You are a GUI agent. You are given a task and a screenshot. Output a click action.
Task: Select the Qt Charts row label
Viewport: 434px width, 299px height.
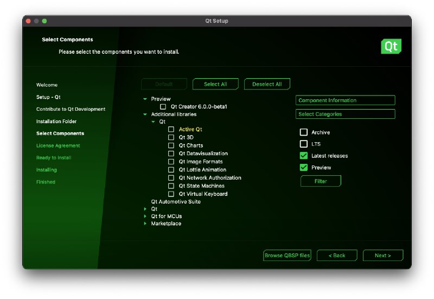[191, 145]
